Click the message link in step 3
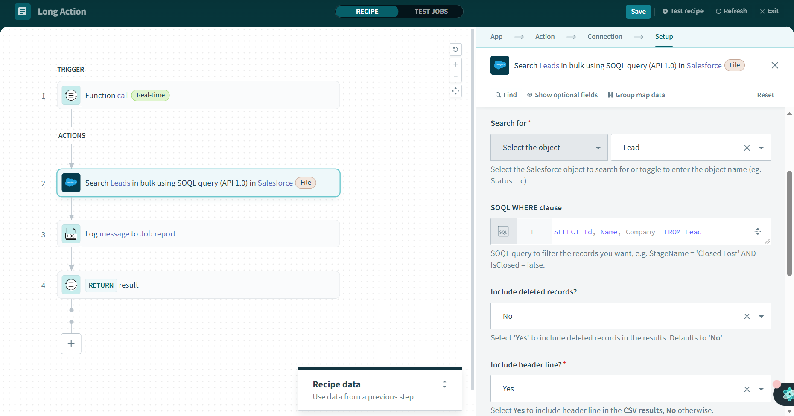This screenshot has width=794, height=416. coord(114,234)
